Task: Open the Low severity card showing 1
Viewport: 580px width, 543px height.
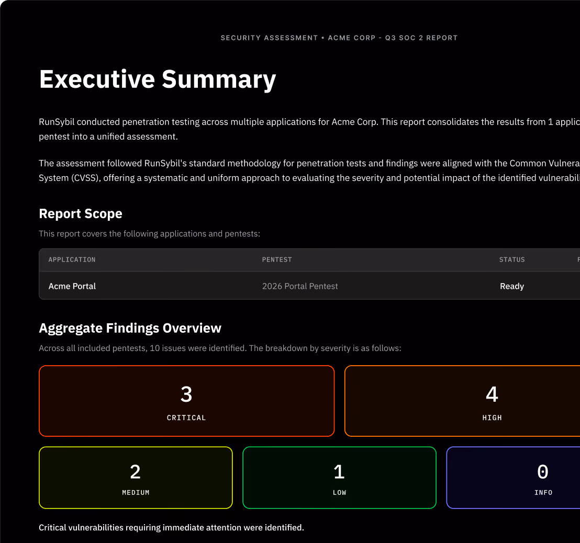Action: pos(340,478)
